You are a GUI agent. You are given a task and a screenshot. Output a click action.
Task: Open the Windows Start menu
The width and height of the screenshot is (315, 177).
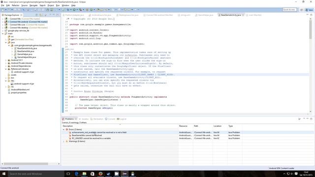click(x=4, y=174)
